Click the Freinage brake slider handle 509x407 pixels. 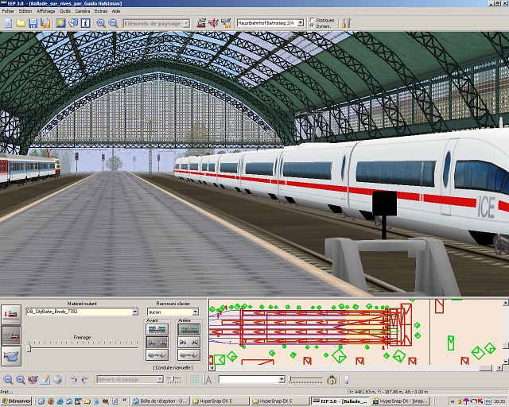tap(29, 347)
